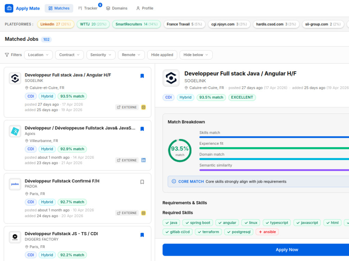Filter by SmartRecruiters platform chip

coord(136,24)
